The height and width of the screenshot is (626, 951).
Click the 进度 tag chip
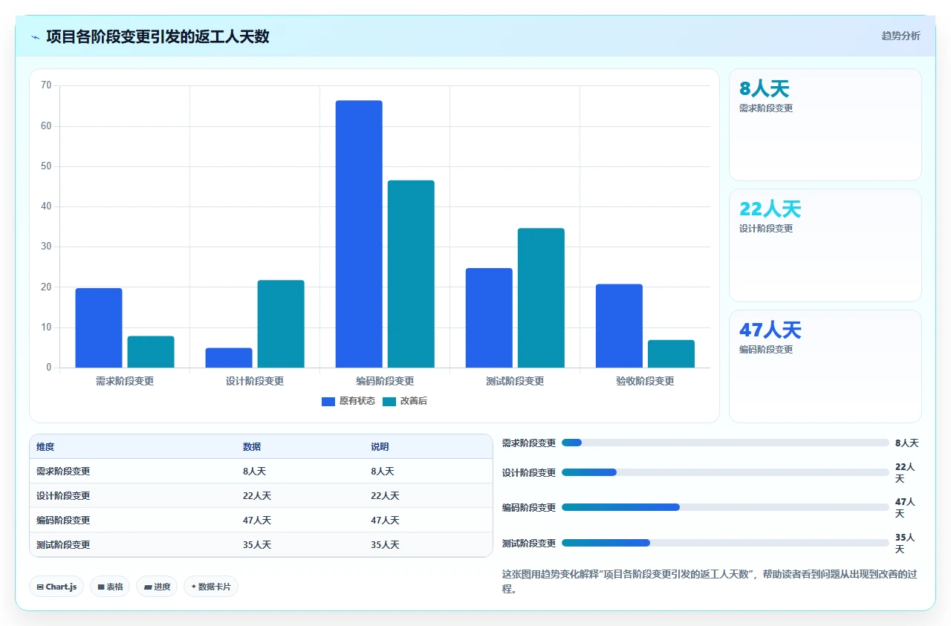157,587
